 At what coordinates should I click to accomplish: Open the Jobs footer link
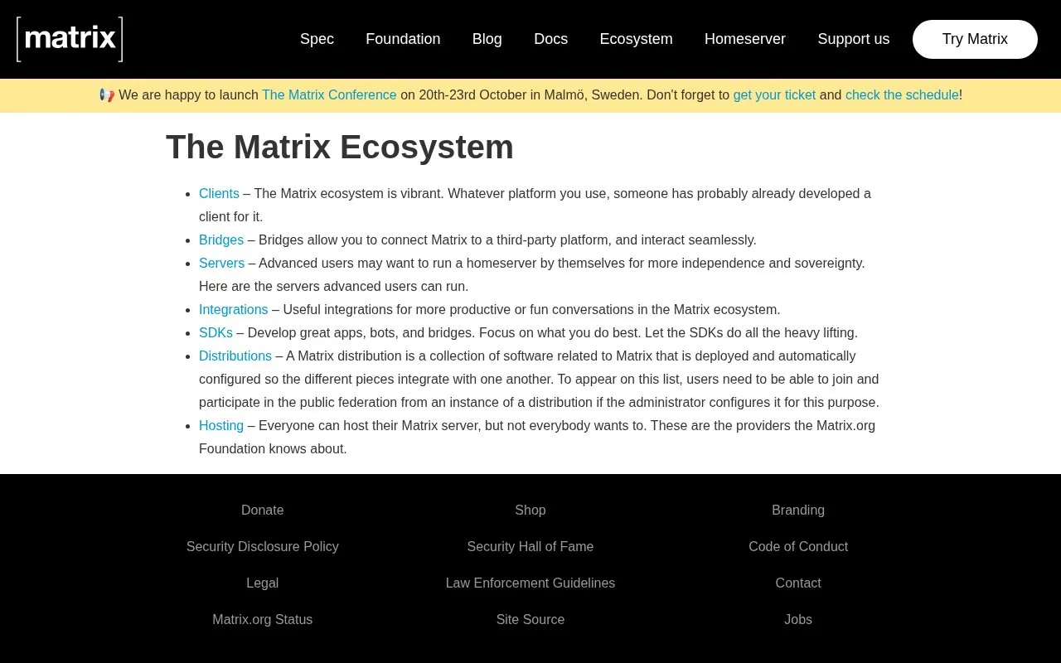798,620
